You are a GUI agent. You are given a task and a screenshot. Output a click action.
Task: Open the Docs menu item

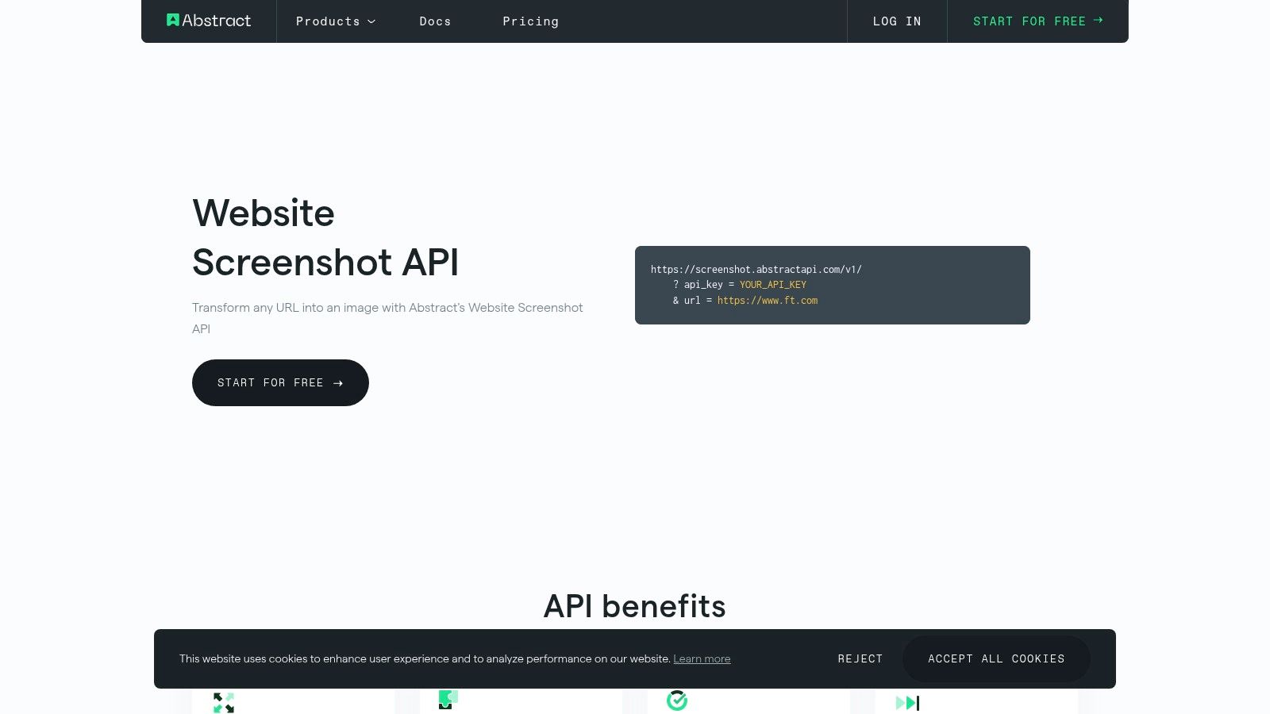click(x=435, y=21)
